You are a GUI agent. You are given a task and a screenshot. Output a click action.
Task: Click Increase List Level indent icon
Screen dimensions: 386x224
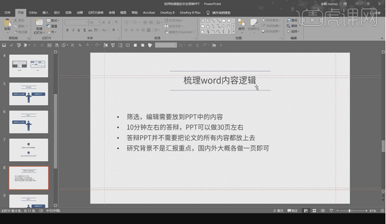151,22
